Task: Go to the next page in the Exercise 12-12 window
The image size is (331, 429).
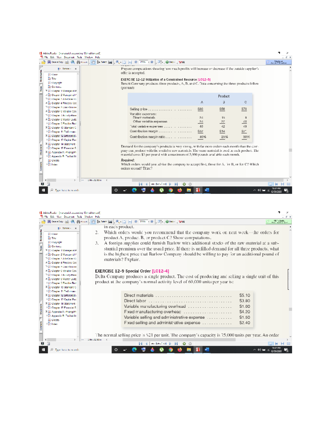Action: [170, 184]
